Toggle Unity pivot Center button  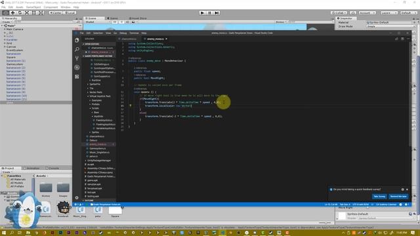coord(55,12)
